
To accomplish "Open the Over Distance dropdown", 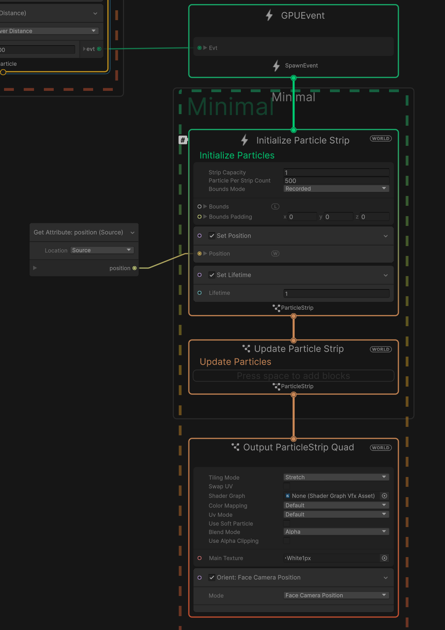I will (49, 31).
